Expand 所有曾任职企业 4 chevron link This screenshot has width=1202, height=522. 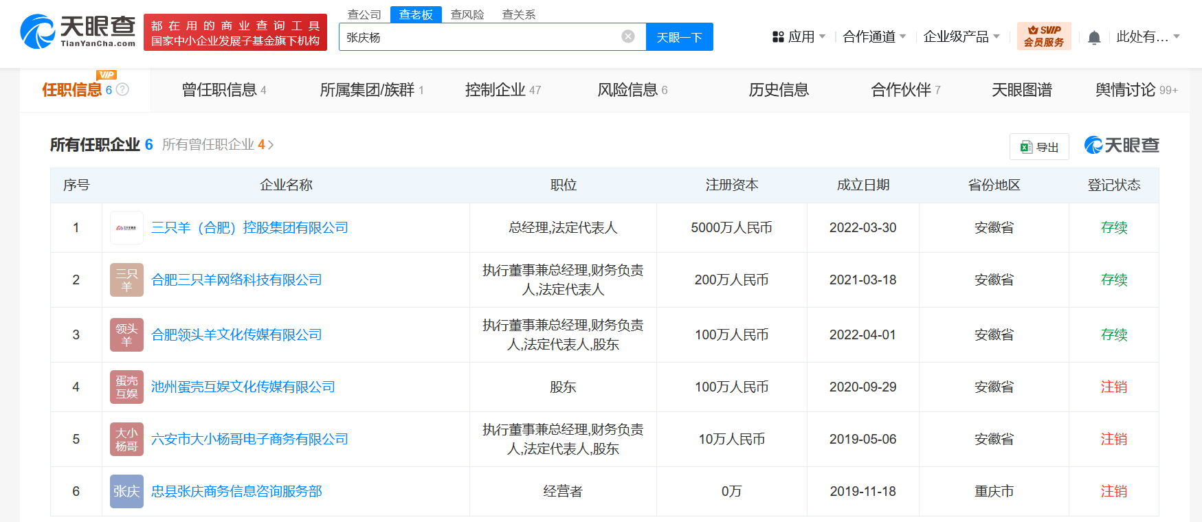(x=218, y=144)
